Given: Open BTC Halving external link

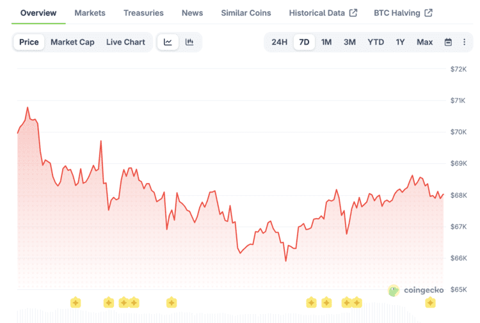Looking at the screenshot, I should pyautogui.click(x=403, y=13).
